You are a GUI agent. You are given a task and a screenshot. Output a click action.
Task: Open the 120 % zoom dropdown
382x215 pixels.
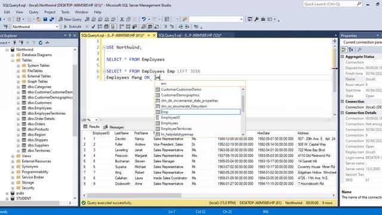(x=96, y=119)
